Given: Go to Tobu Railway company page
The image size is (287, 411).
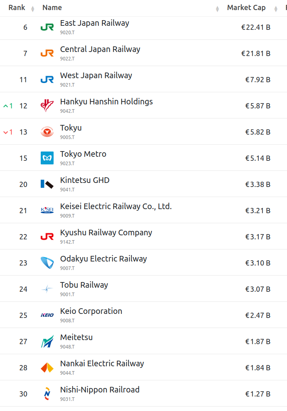Looking at the screenshot, I should pyautogui.click(x=84, y=285).
